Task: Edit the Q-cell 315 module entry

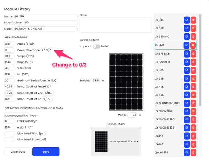Action: coord(187,153)
